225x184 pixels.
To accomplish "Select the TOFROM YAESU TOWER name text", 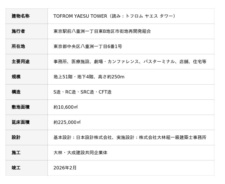I will [81, 16].
